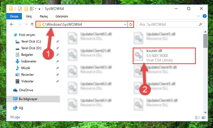Select the ksuser.dll file

point(164,56)
